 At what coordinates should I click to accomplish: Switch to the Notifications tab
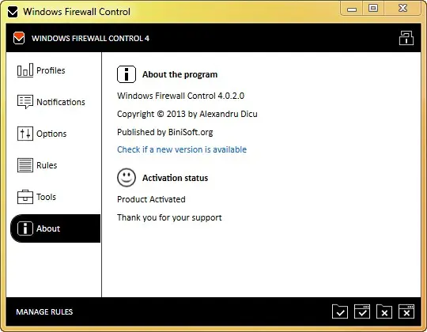point(61,102)
